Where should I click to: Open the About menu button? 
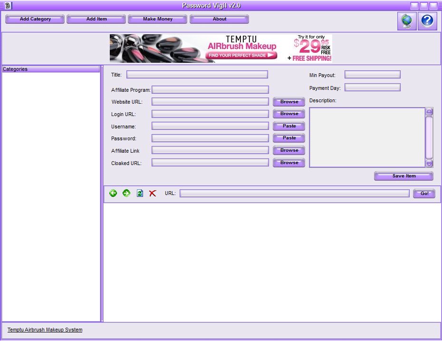pyautogui.click(x=219, y=19)
